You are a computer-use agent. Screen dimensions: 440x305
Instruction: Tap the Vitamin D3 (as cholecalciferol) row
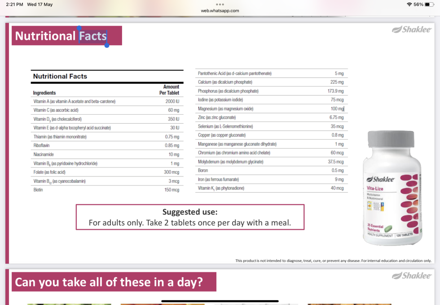(x=107, y=119)
